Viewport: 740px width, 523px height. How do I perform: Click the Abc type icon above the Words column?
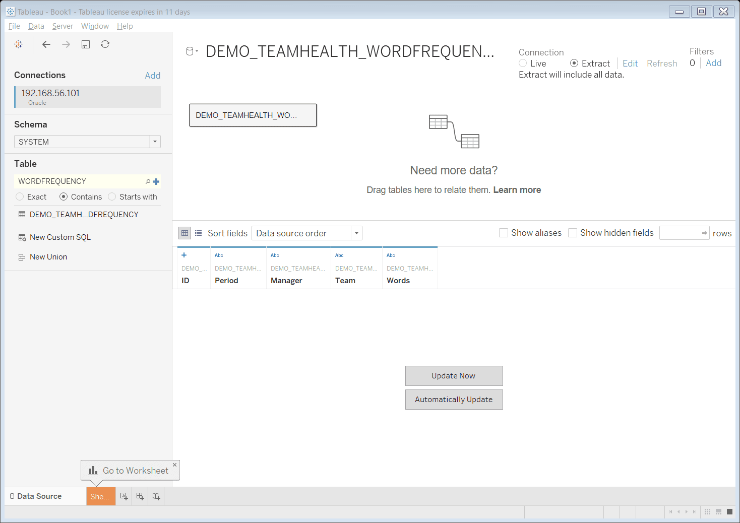click(x=391, y=255)
